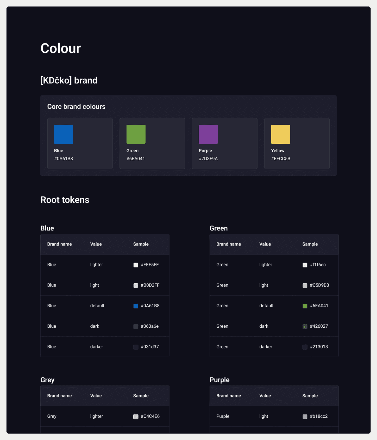Click the "Grey" table section heading
377x440 pixels.
pos(47,380)
